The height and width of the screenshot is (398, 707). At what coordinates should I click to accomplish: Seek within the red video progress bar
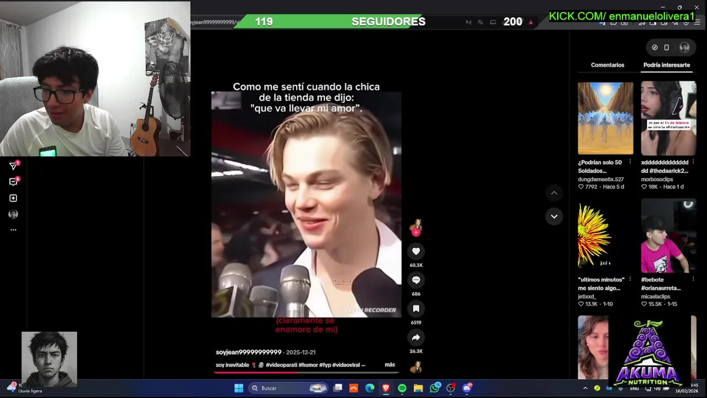[307, 372]
